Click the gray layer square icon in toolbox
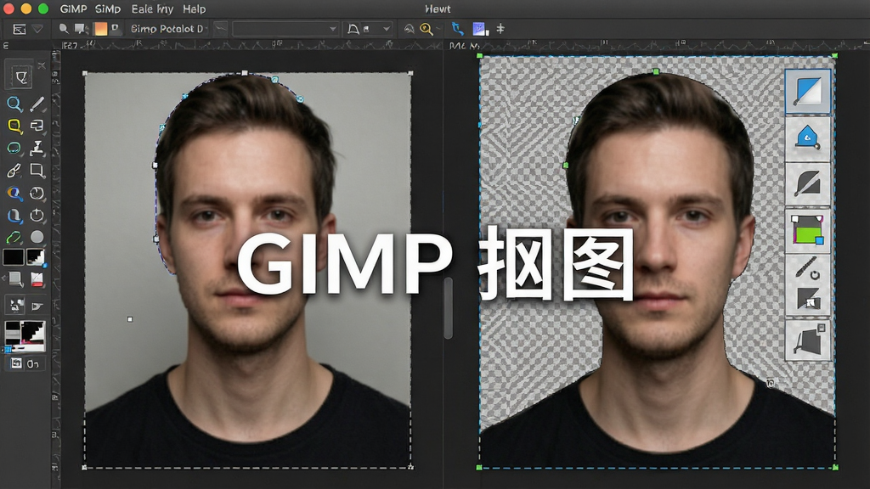 coord(15,278)
